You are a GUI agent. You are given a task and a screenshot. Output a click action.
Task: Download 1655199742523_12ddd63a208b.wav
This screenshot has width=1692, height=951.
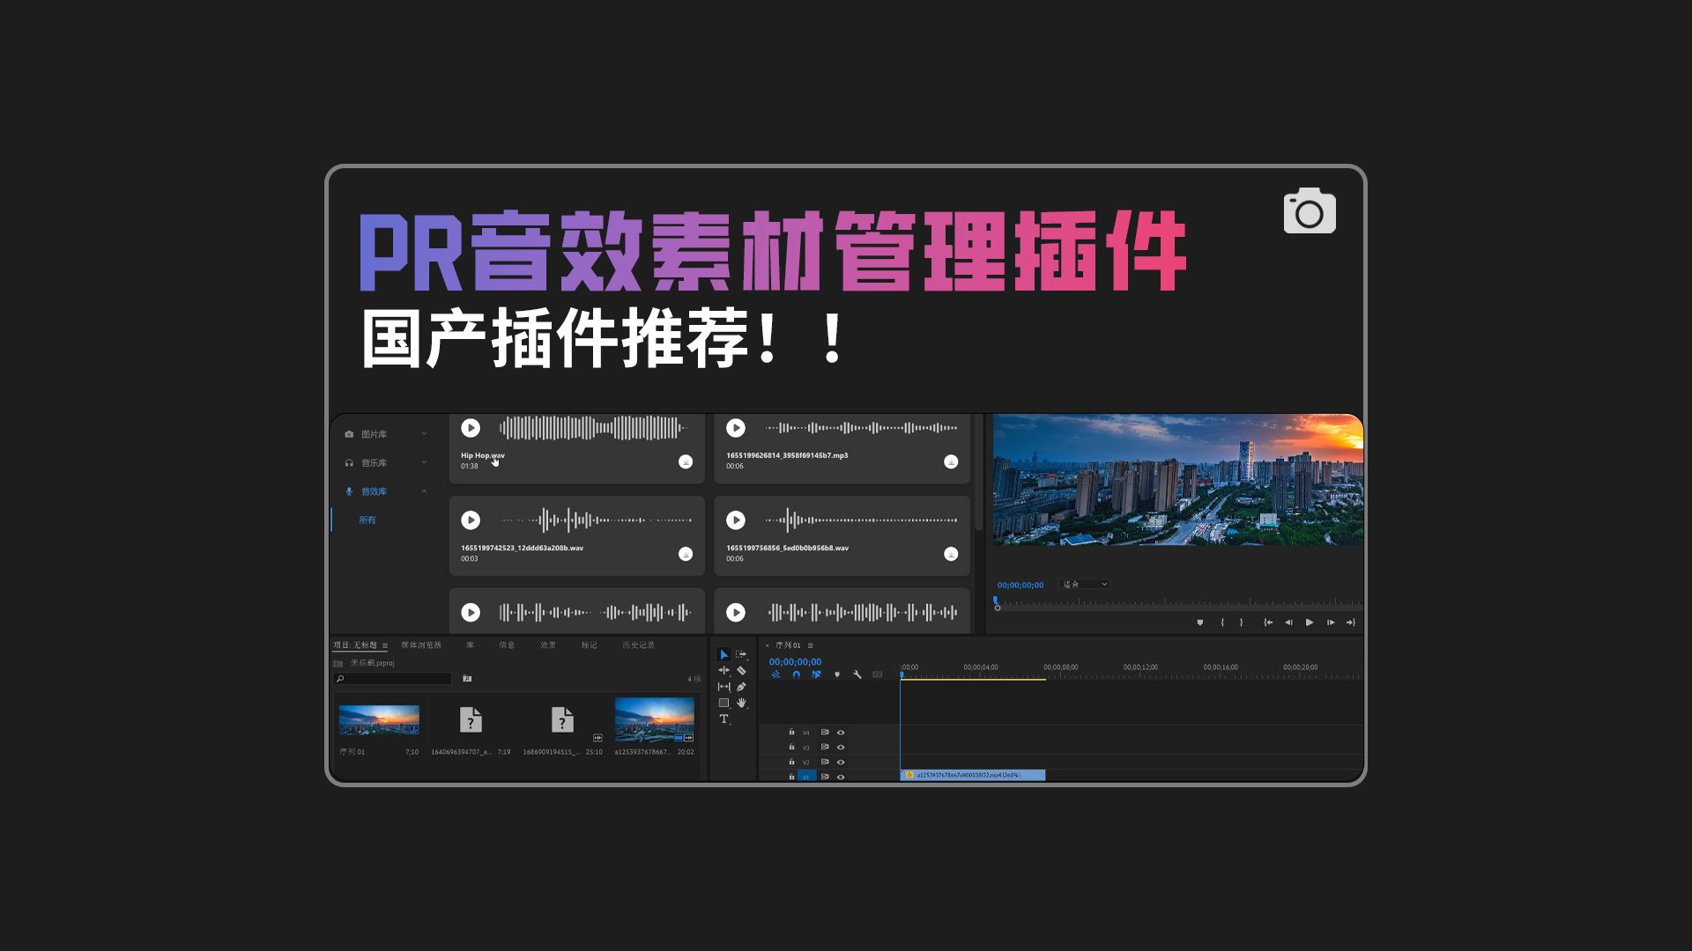click(686, 554)
